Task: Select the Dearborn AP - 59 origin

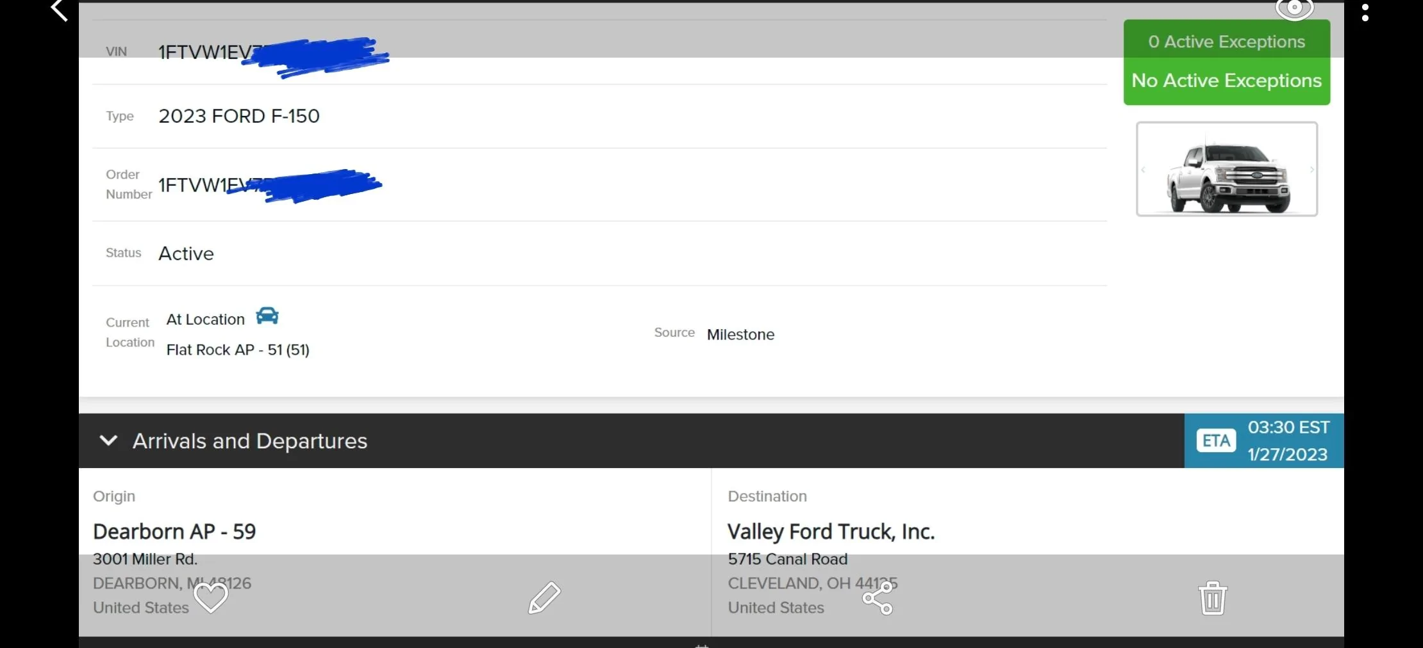Action: tap(174, 531)
